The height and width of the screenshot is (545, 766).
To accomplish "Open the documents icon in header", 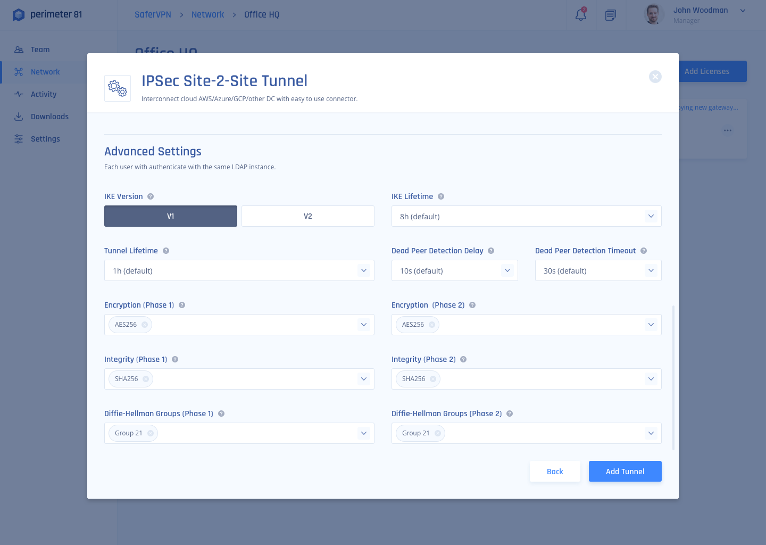I will [x=611, y=15].
